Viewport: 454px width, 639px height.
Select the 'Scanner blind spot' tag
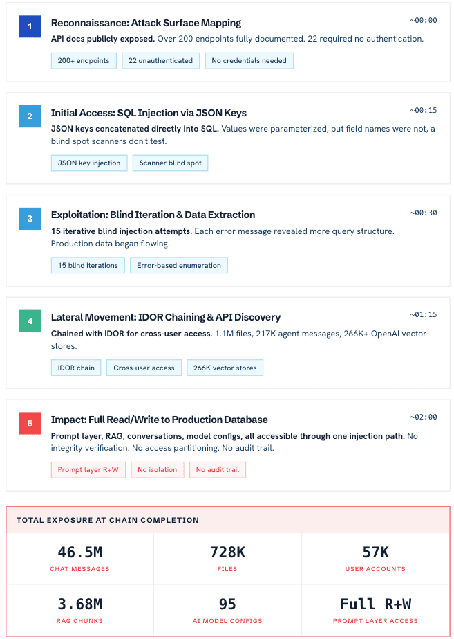170,163
